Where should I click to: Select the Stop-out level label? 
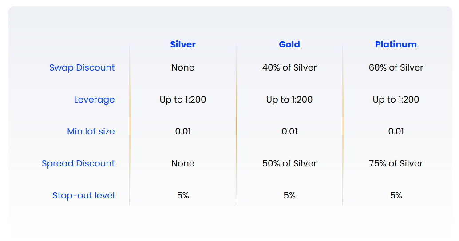(83, 195)
